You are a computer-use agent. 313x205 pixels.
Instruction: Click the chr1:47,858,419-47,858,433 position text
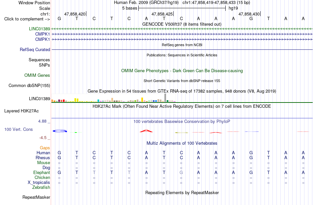point(216,3)
